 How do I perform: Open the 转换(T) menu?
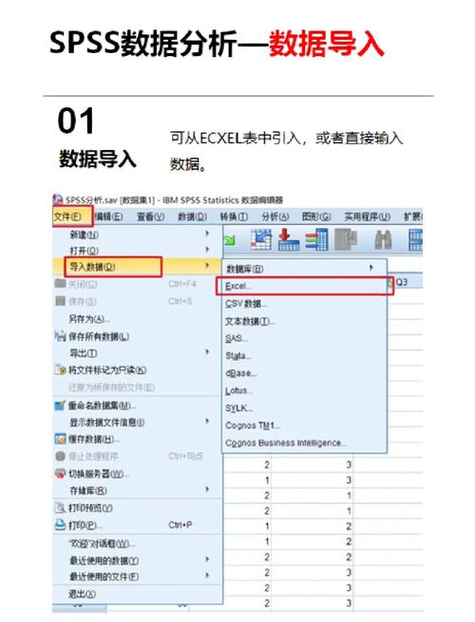pos(234,217)
